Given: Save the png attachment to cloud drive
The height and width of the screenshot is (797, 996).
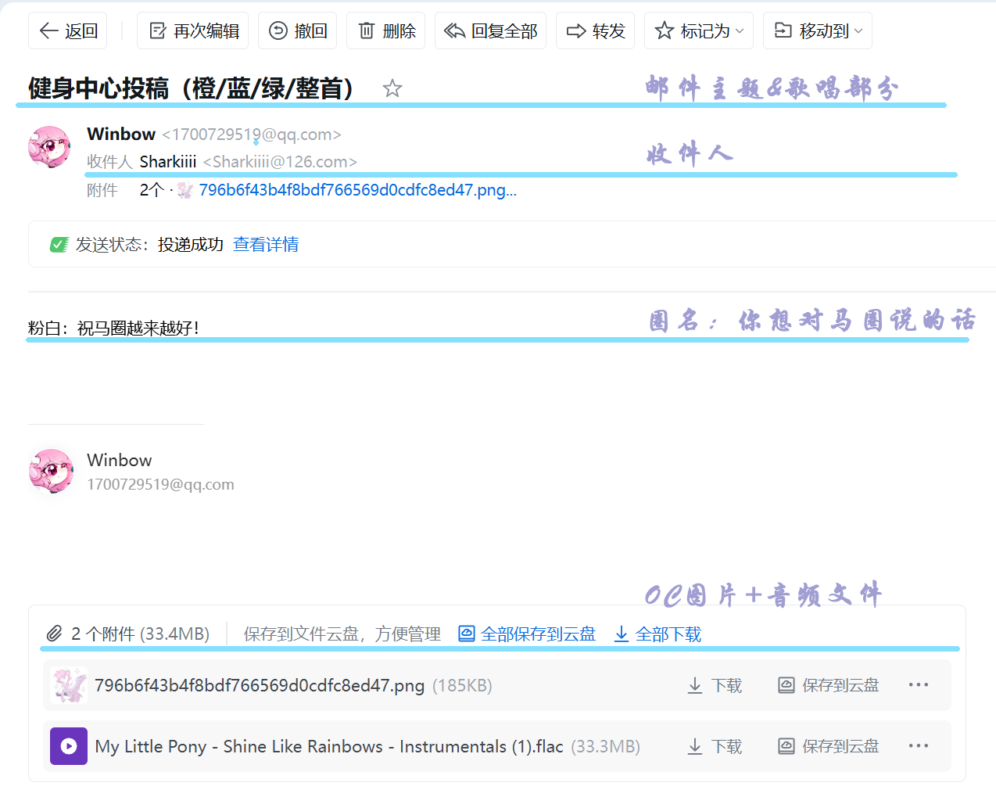Looking at the screenshot, I should tap(829, 686).
